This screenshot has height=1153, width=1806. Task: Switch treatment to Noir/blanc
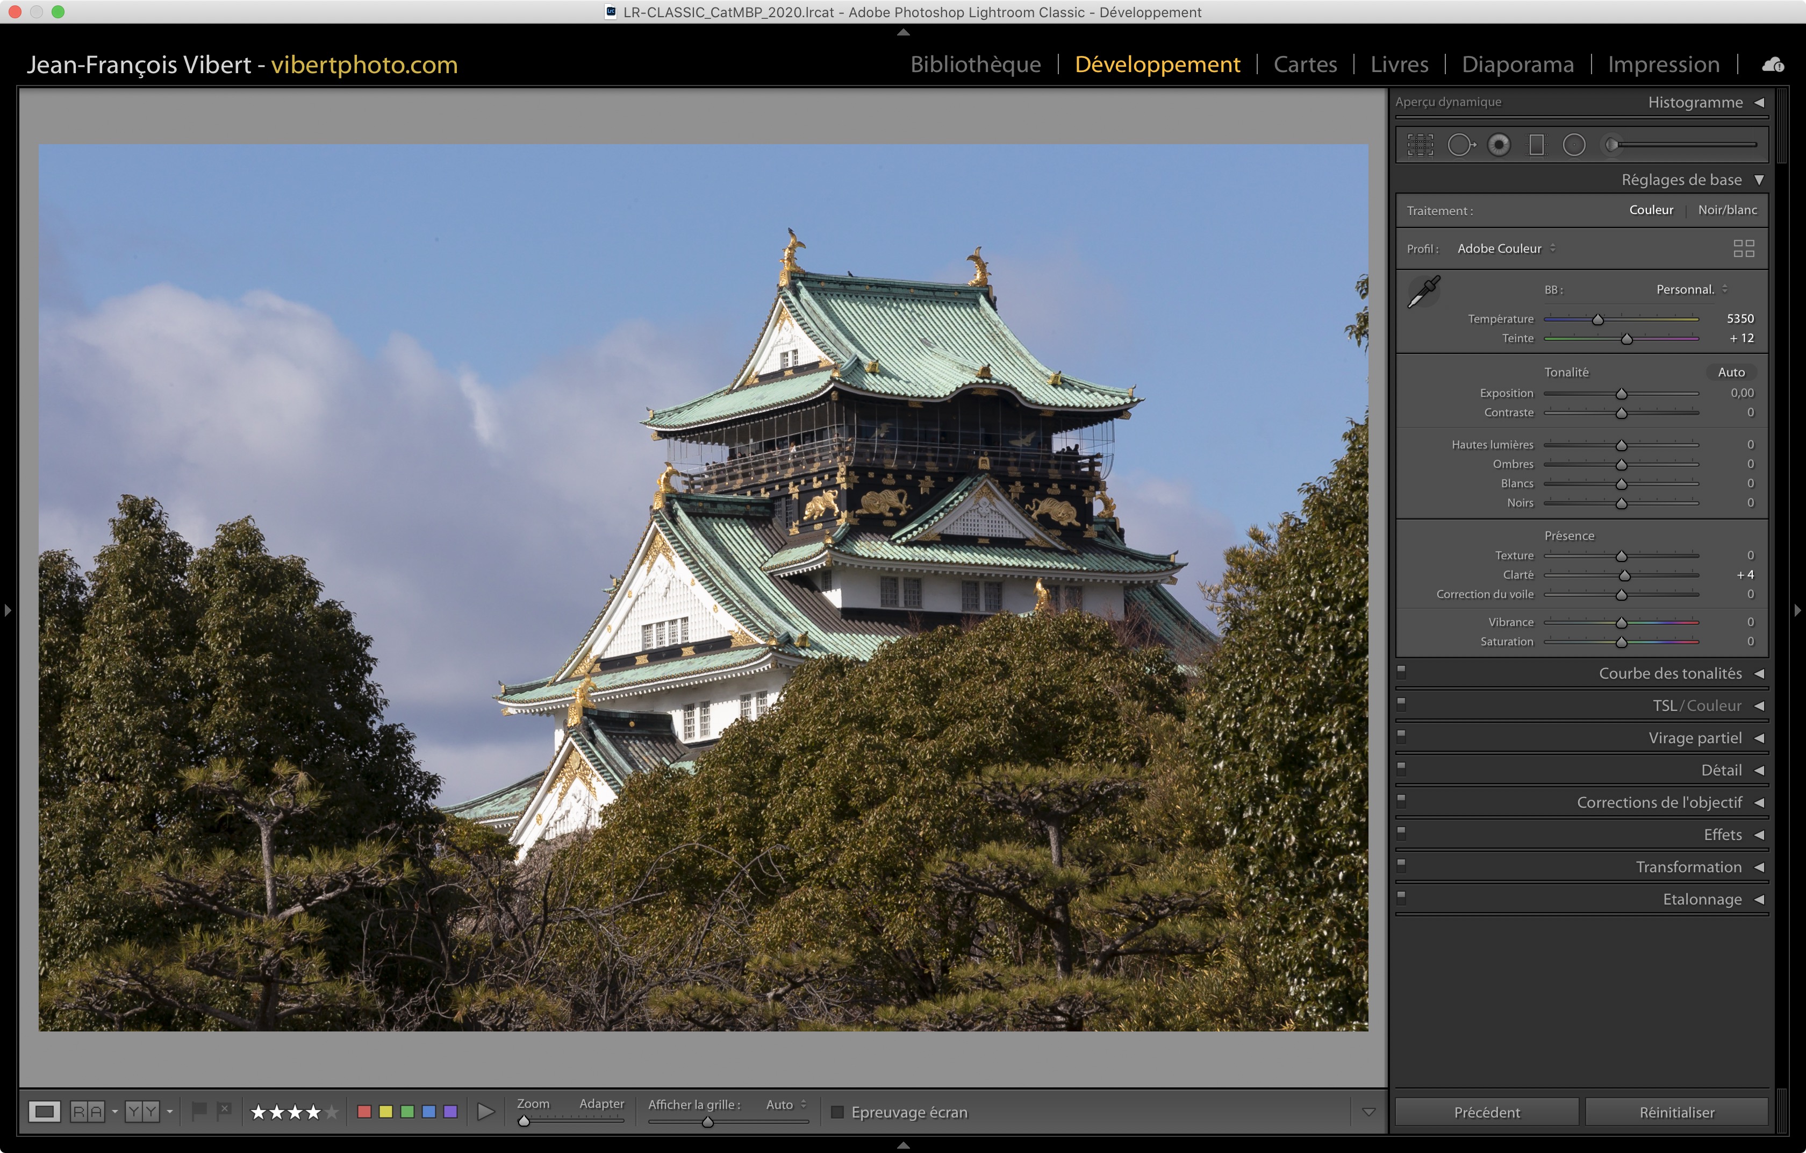pyautogui.click(x=1726, y=210)
